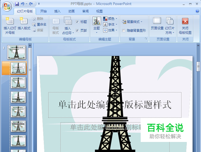The height and width of the screenshot is (152, 201).
Task: Open the 颜色 theme colors dropdown
Action: point(110,18)
